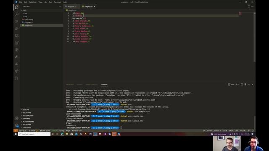Open the new terminal launch profile dropdown
Screen dimensions: 269x151
(239, 84)
